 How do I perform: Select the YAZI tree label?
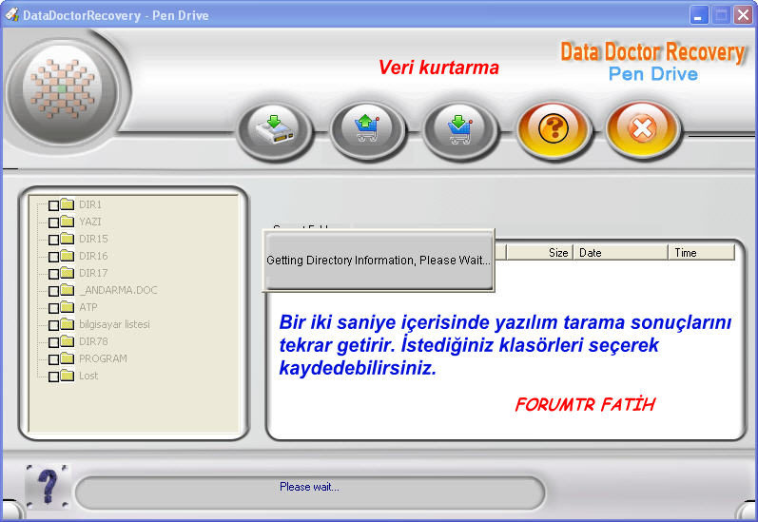pyautogui.click(x=90, y=222)
